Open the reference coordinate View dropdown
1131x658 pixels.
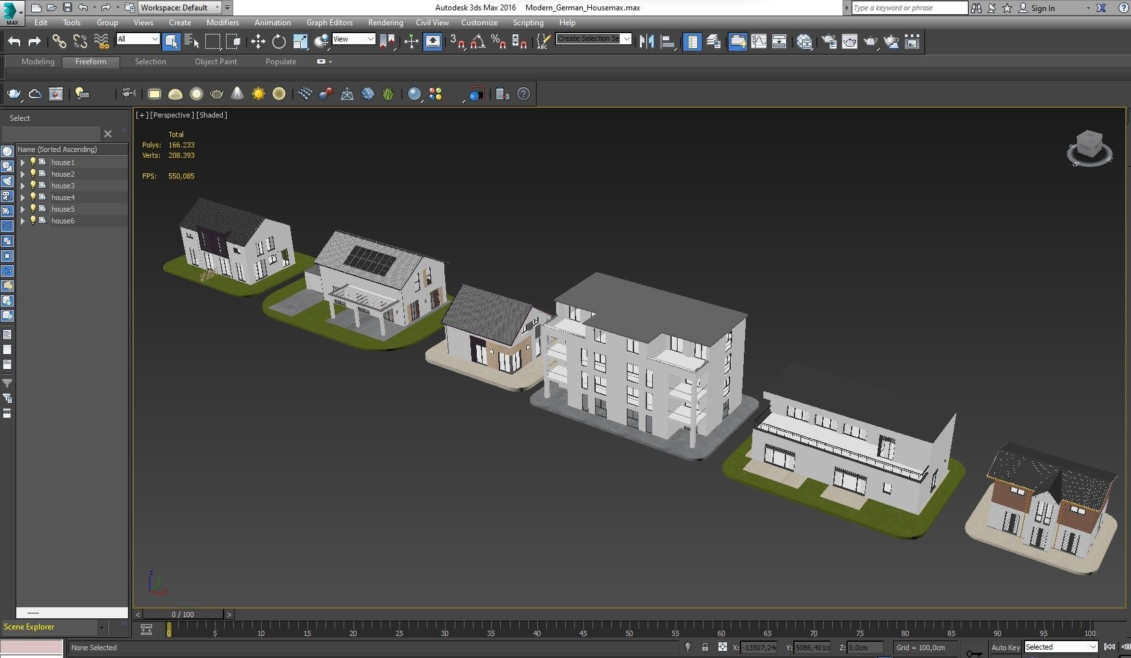pyautogui.click(x=353, y=39)
